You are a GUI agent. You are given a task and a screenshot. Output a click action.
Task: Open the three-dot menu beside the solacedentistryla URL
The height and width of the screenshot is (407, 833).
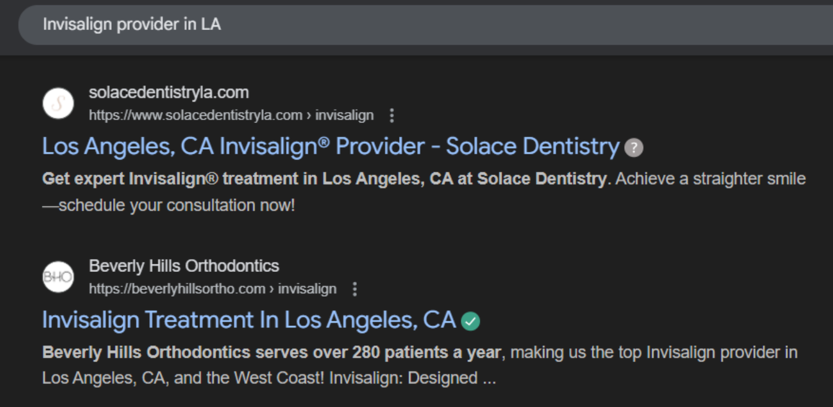(x=392, y=115)
